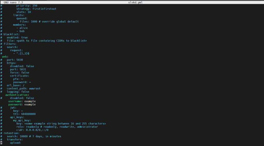Click the 'key: ~' line under jwt
This screenshot has width=264, height=146.
[x=18, y=111]
